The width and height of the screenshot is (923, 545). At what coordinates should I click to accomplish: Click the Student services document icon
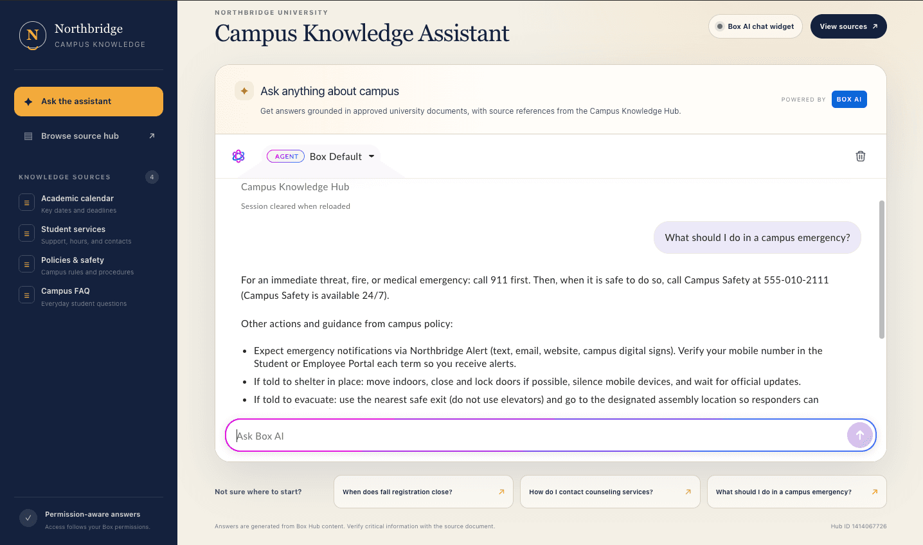tap(26, 234)
